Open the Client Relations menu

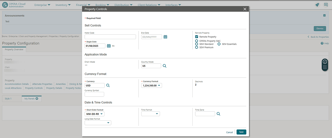[x=149, y=5]
